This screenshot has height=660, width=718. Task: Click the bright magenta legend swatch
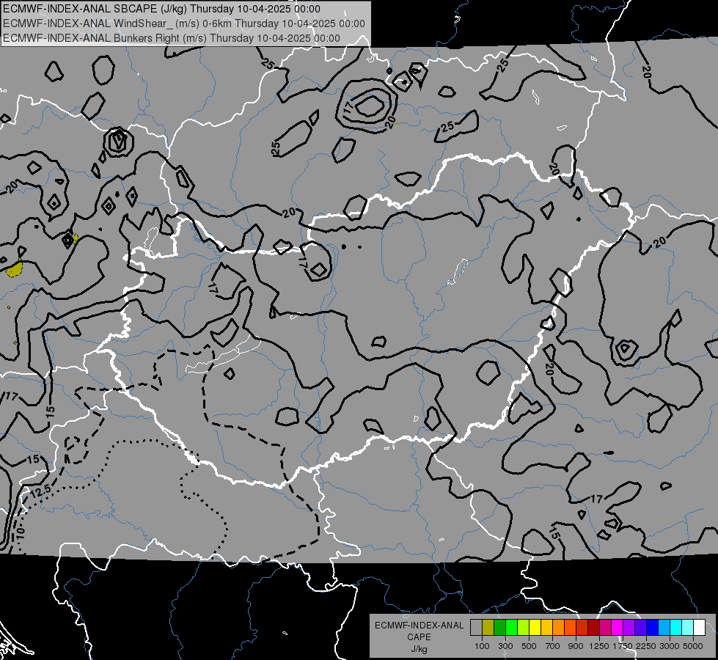click(618, 628)
